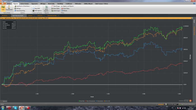Click Hold'em Manager 2 taskbar icon
The image size is (196, 110).
pos(22,108)
